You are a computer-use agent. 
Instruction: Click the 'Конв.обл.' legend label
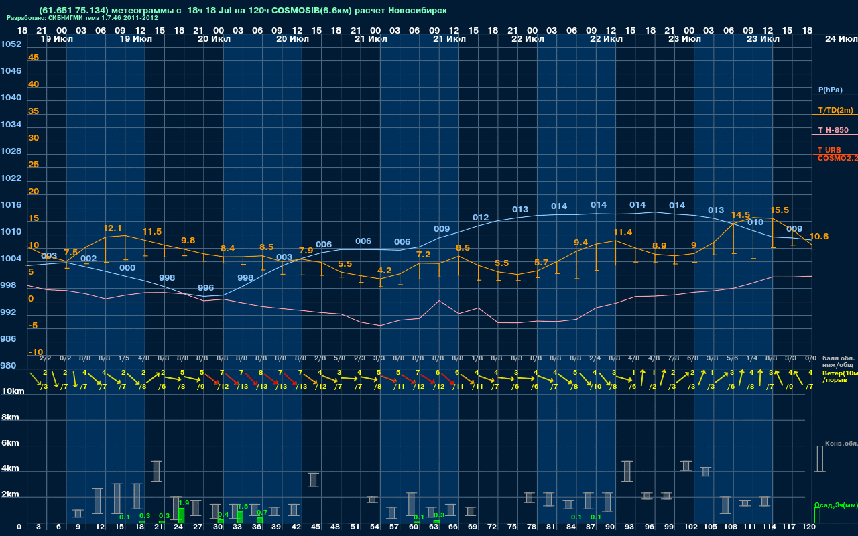[841, 444]
